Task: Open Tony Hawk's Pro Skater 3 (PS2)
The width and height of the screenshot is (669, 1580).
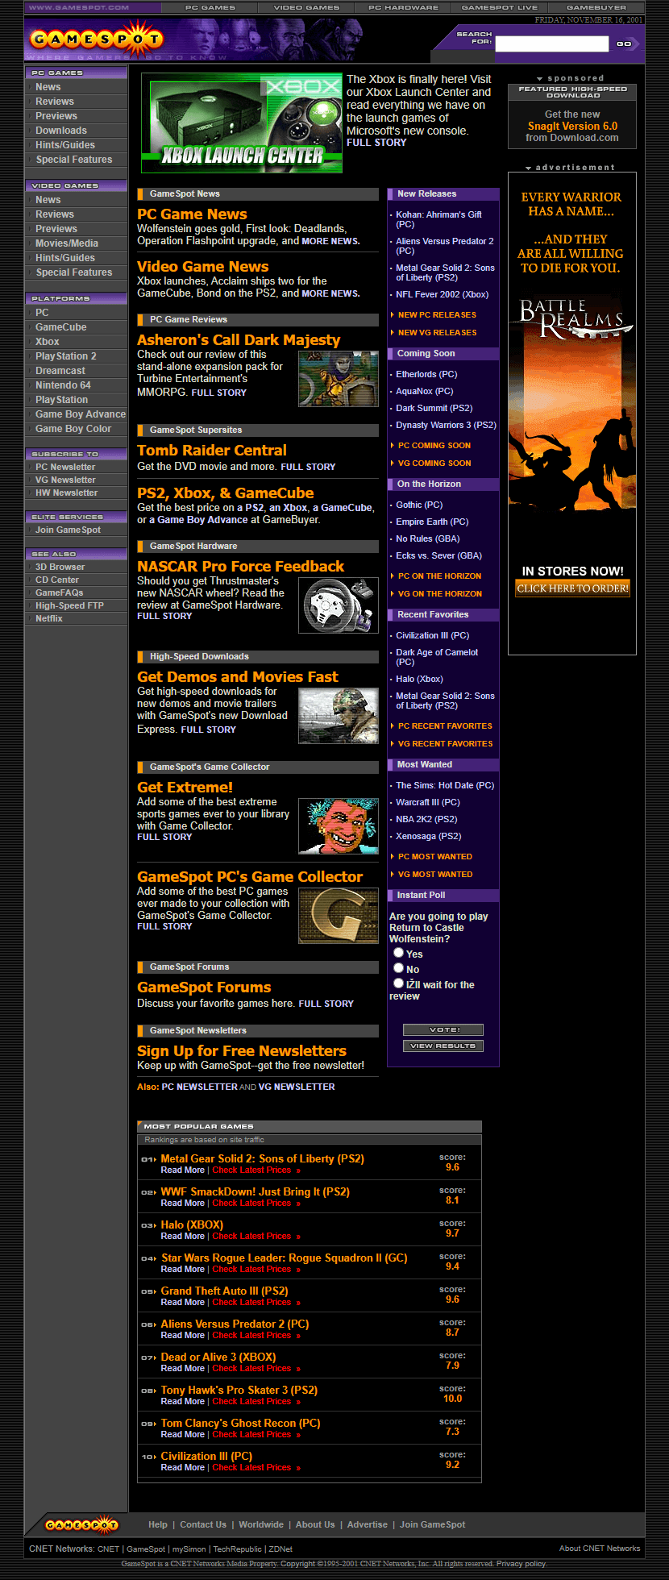Action: 239,1391
